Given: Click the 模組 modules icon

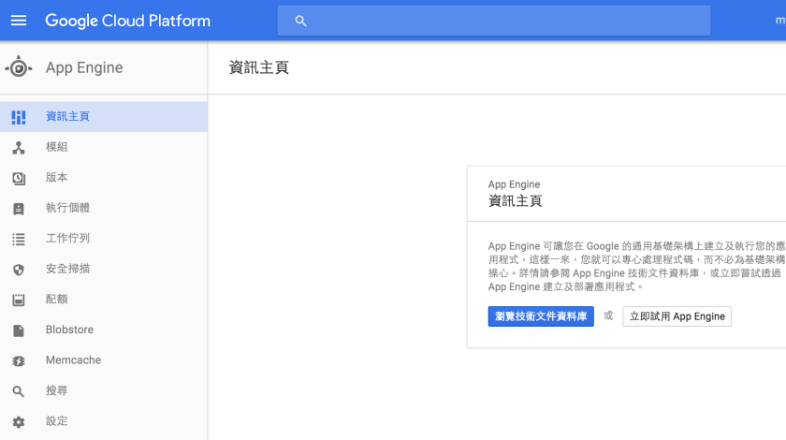Looking at the screenshot, I should coord(19,148).
